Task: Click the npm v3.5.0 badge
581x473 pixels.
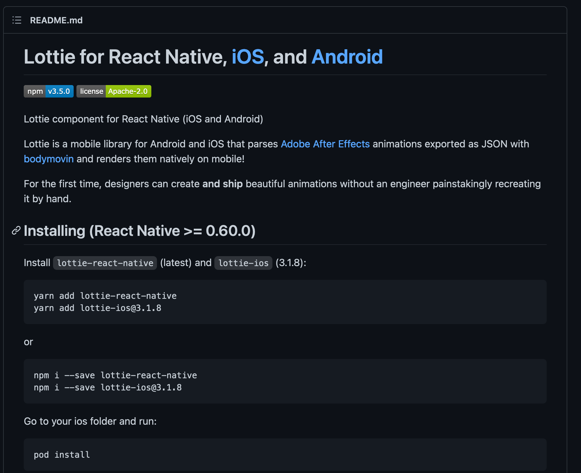Action: point(49,91)
